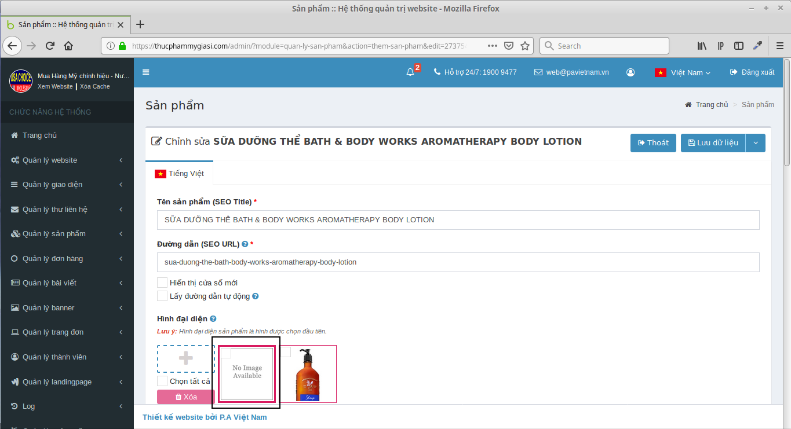Open Quản lý landingpage sidebar item
The width and height of the screenshot is (791, 429).
(67, 382)
